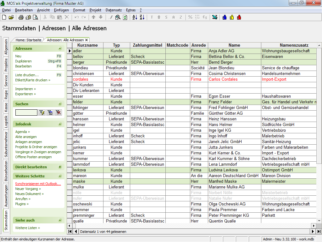Close the Adressen: Alle Adressen tab
322x242 pixels.
86,40
